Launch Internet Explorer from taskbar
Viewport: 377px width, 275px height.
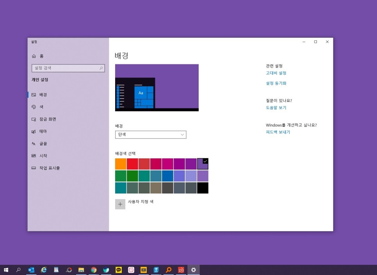[44, 270]
